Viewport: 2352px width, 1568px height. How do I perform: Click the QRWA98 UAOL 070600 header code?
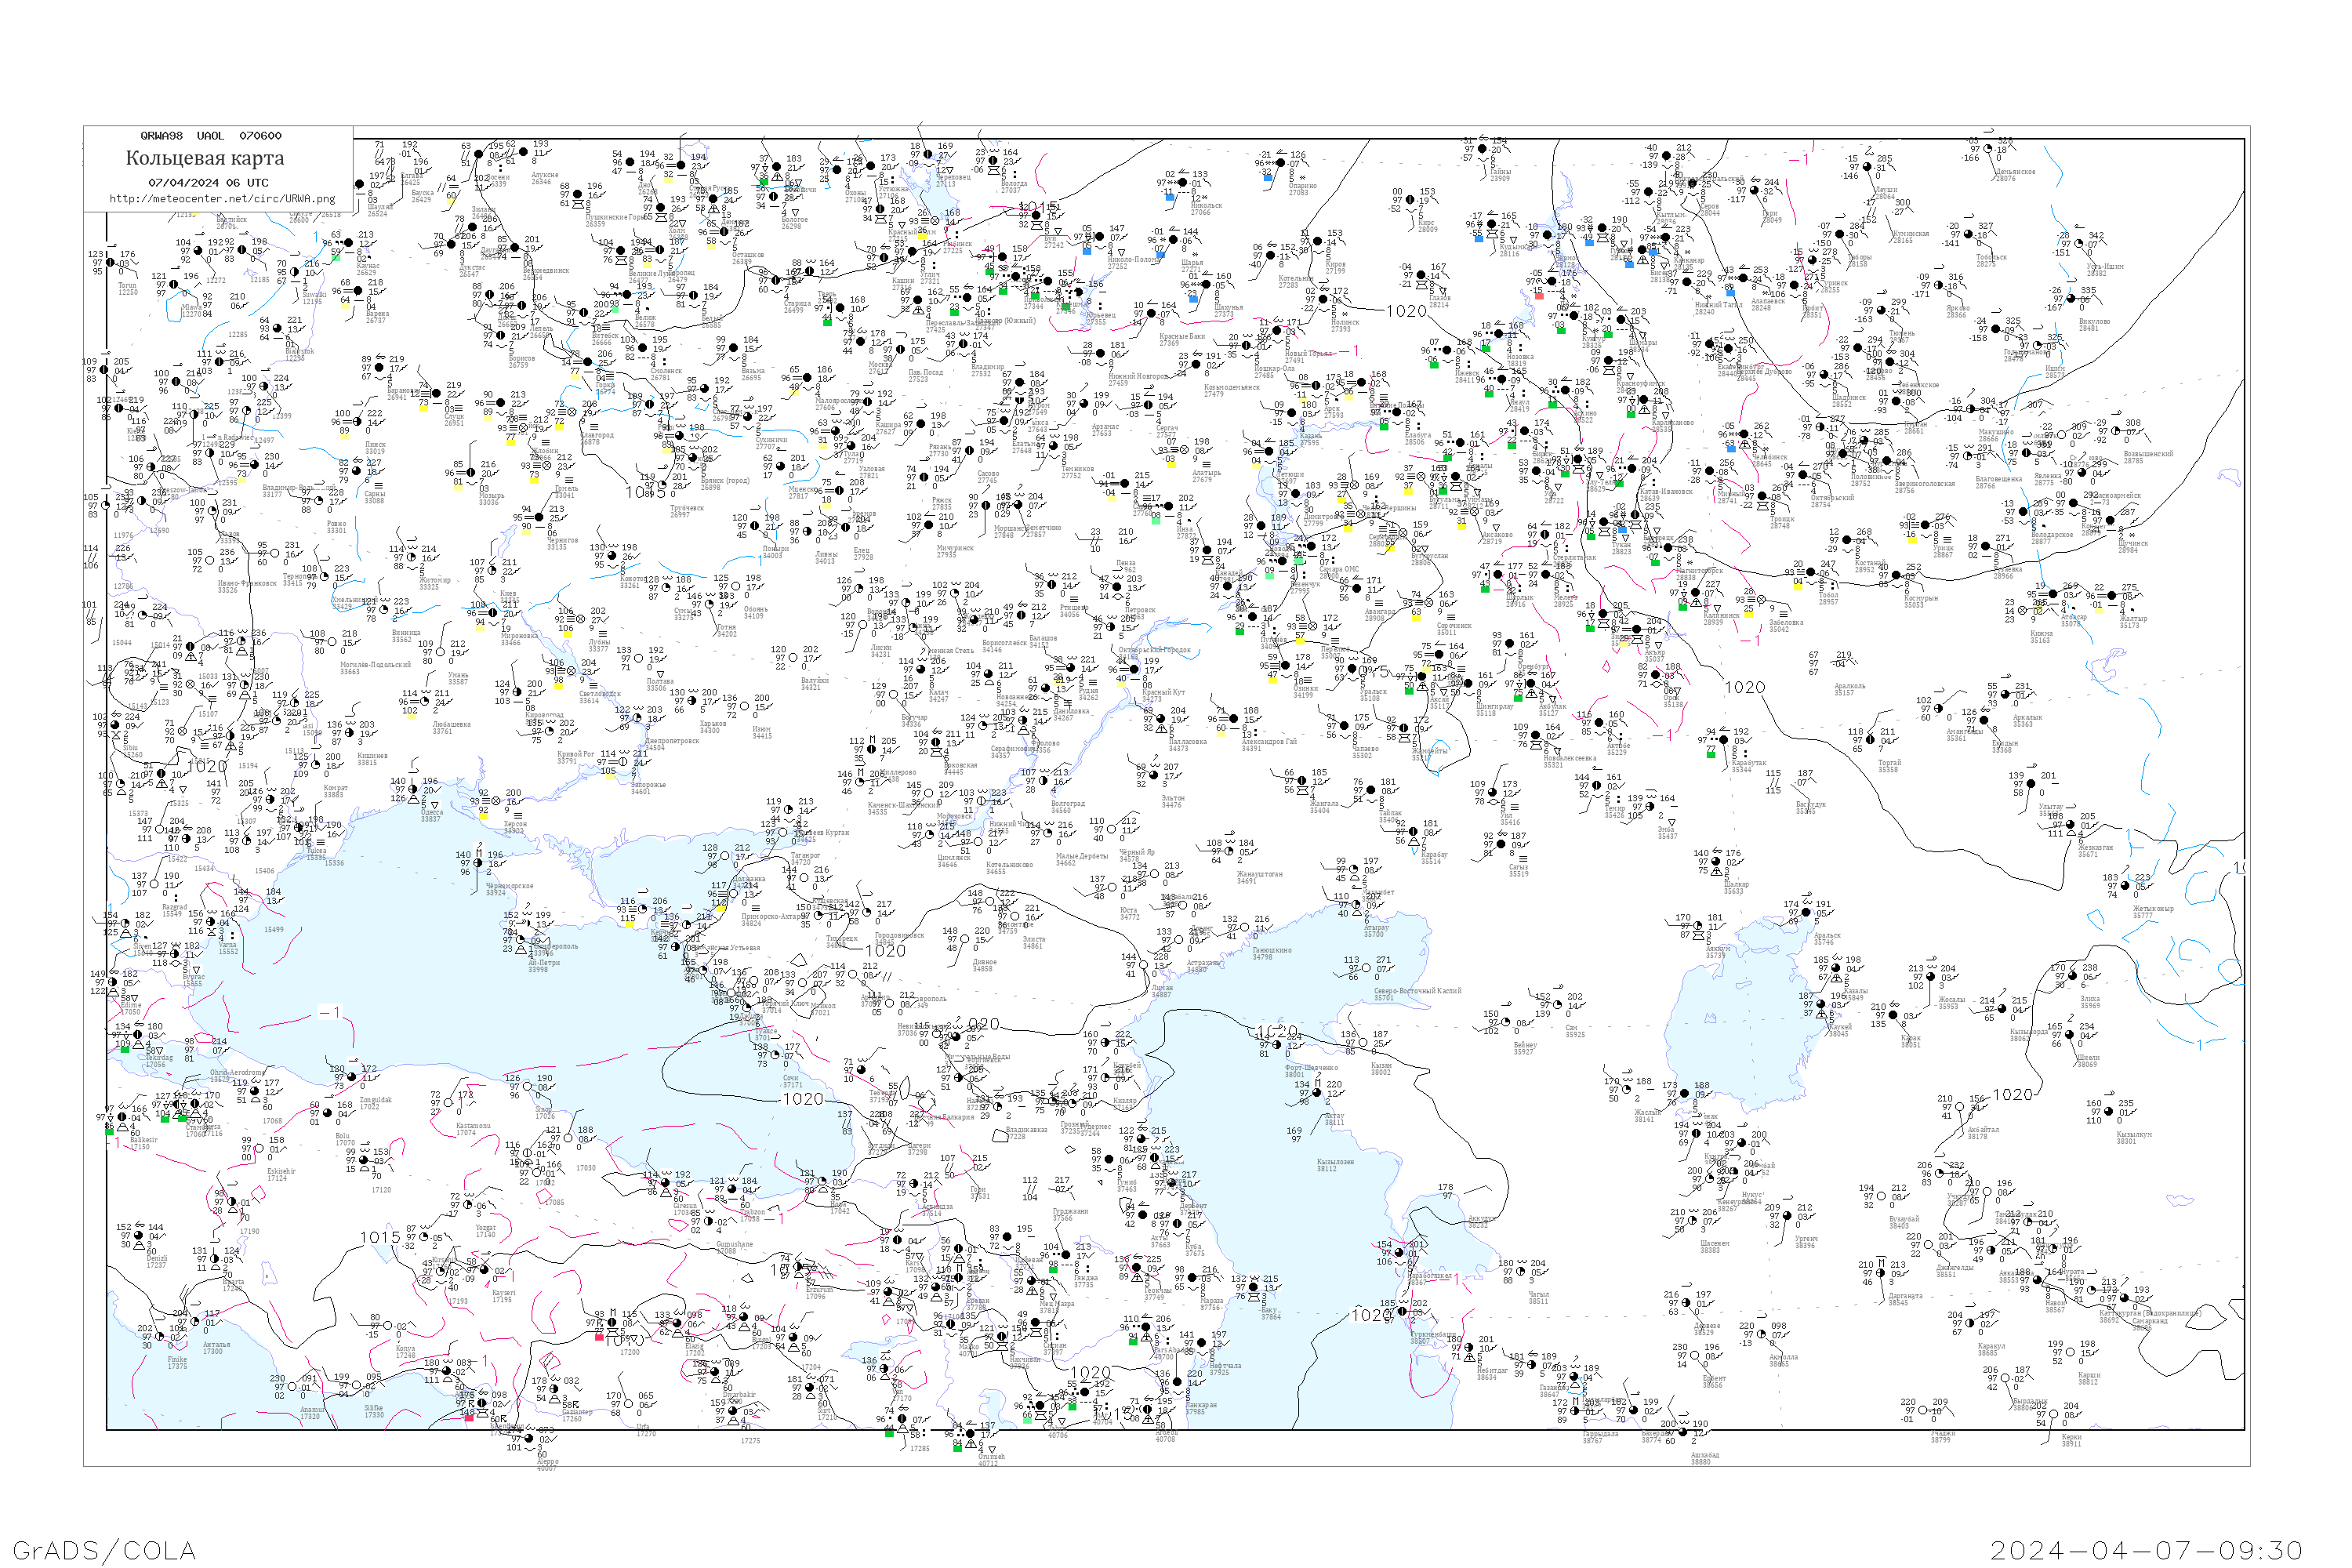click(x=211, y=135)
